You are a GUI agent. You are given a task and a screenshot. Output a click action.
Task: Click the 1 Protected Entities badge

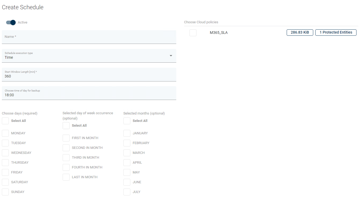336,33
